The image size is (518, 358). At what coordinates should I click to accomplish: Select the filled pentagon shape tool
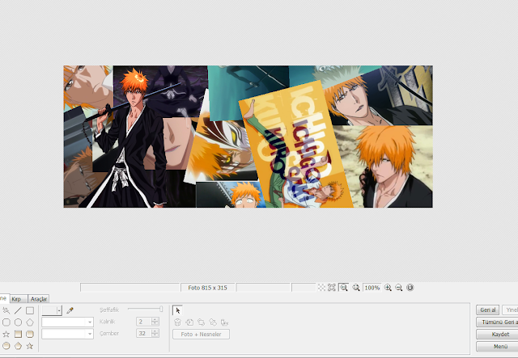click(x=18, y=346)
